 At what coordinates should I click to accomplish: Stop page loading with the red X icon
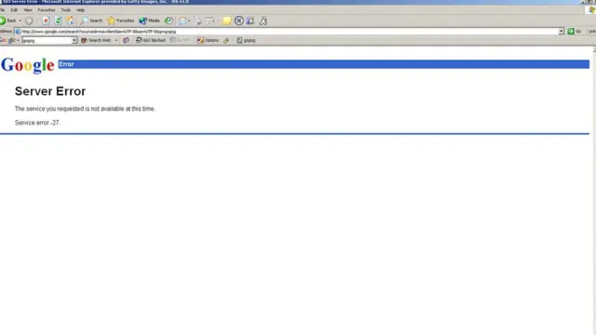[x=46, y=20]
